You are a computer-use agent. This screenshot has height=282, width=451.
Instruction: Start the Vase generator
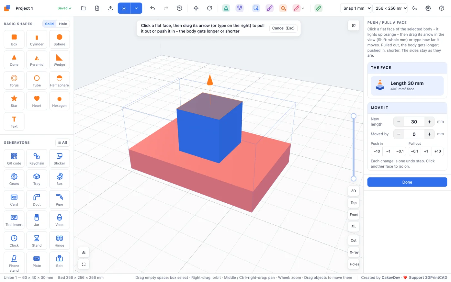point(59,220)
